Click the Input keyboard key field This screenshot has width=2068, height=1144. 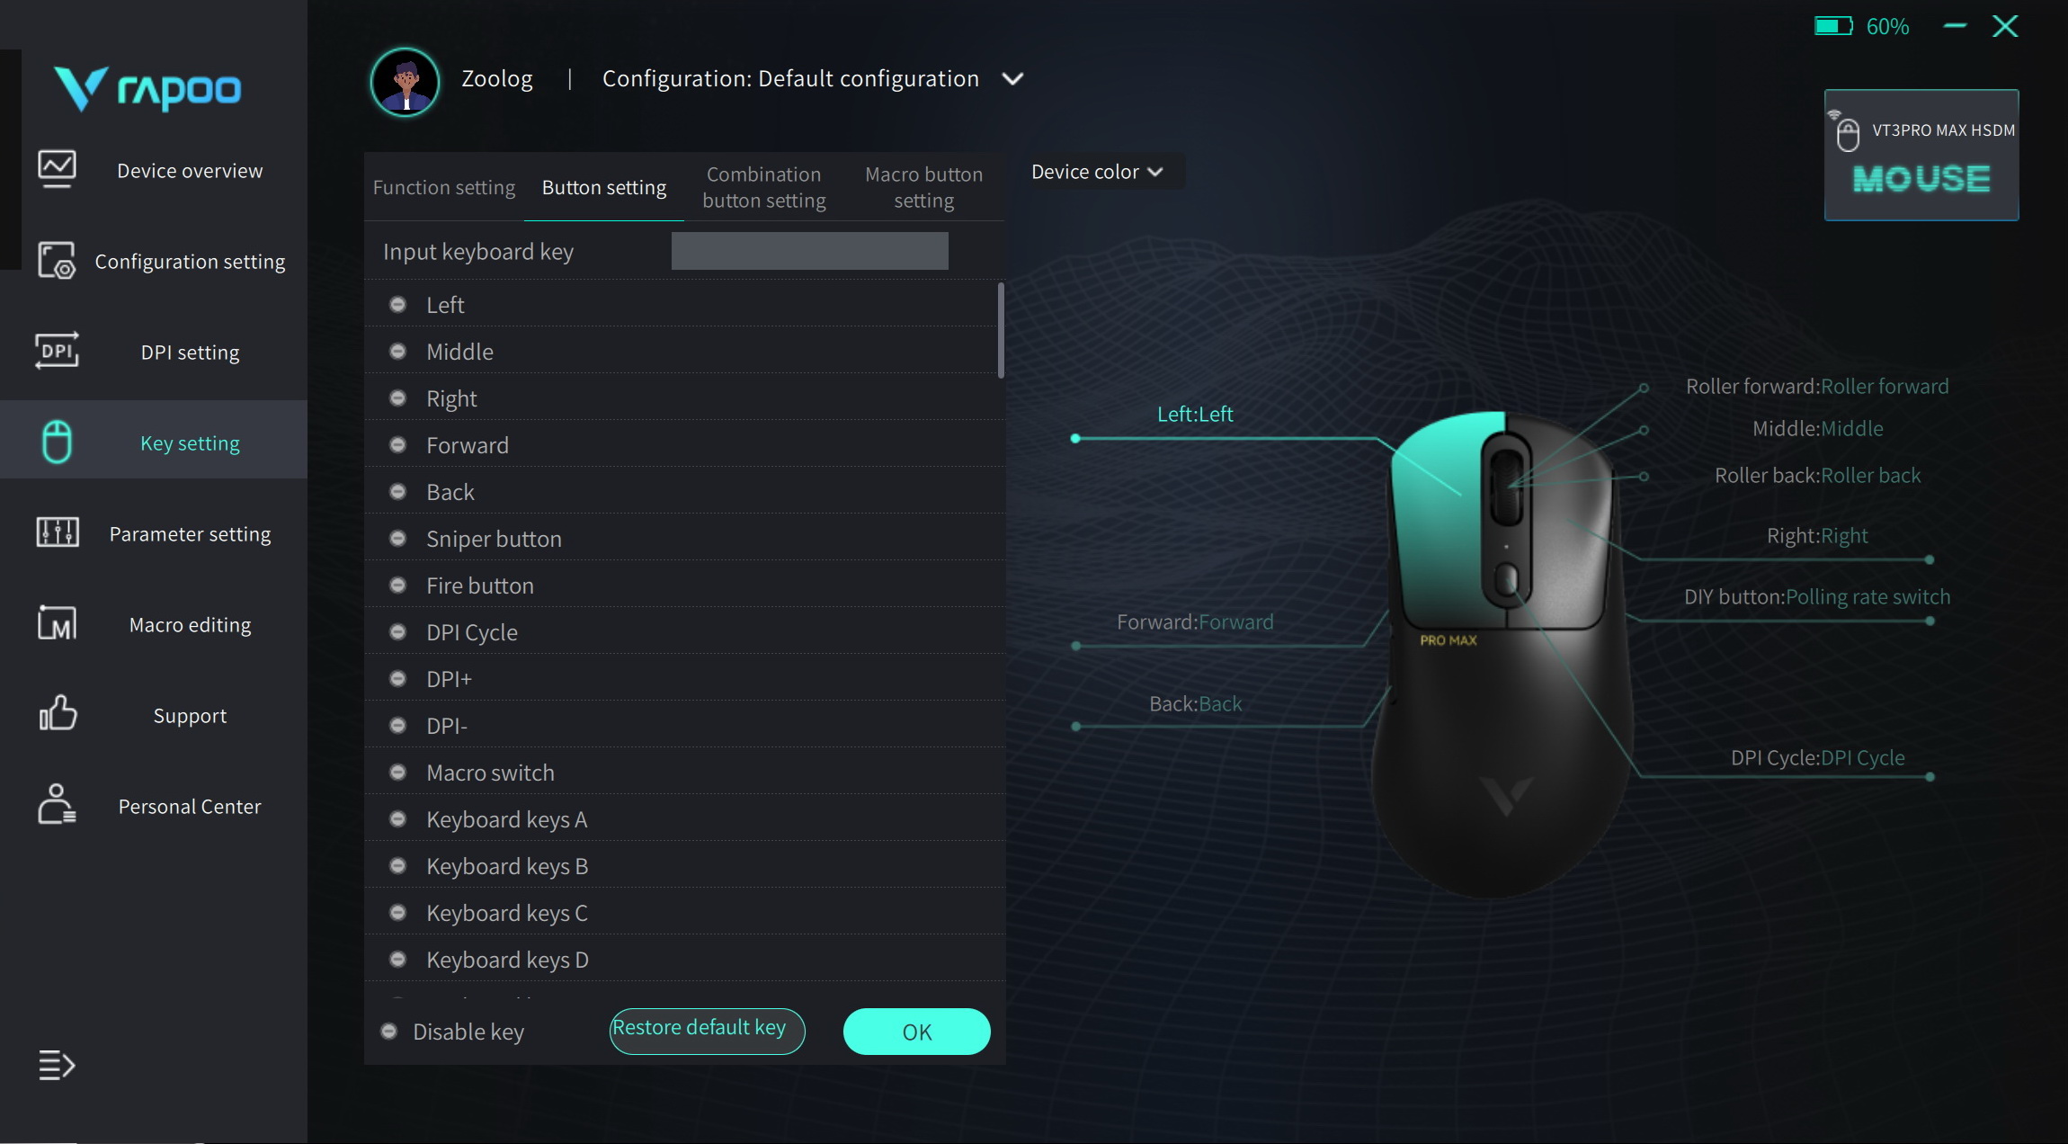809,251
